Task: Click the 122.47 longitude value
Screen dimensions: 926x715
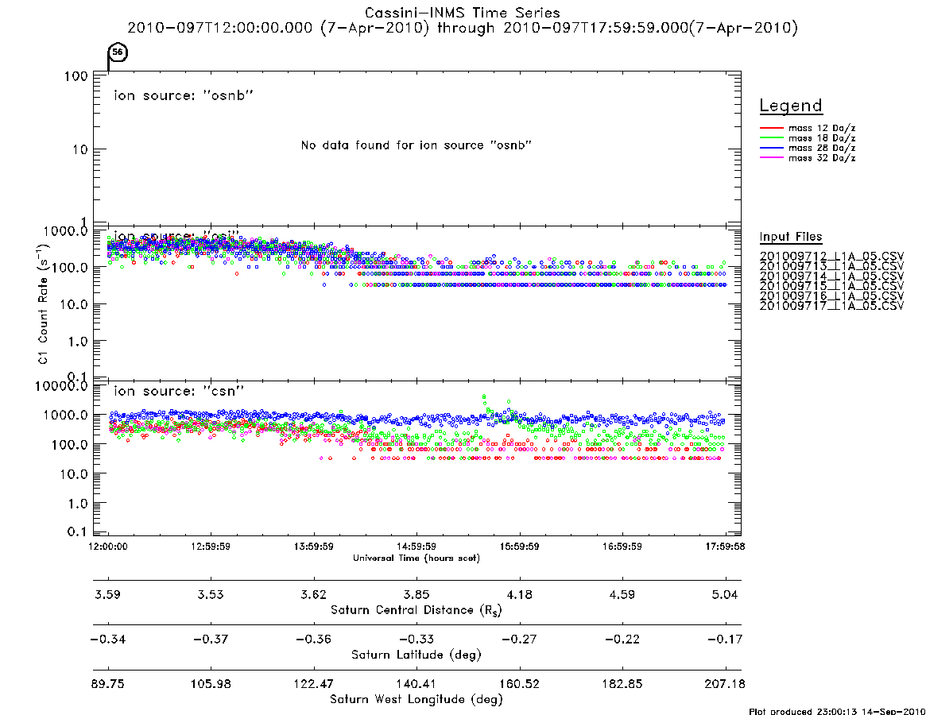Action: click(314, 684)
